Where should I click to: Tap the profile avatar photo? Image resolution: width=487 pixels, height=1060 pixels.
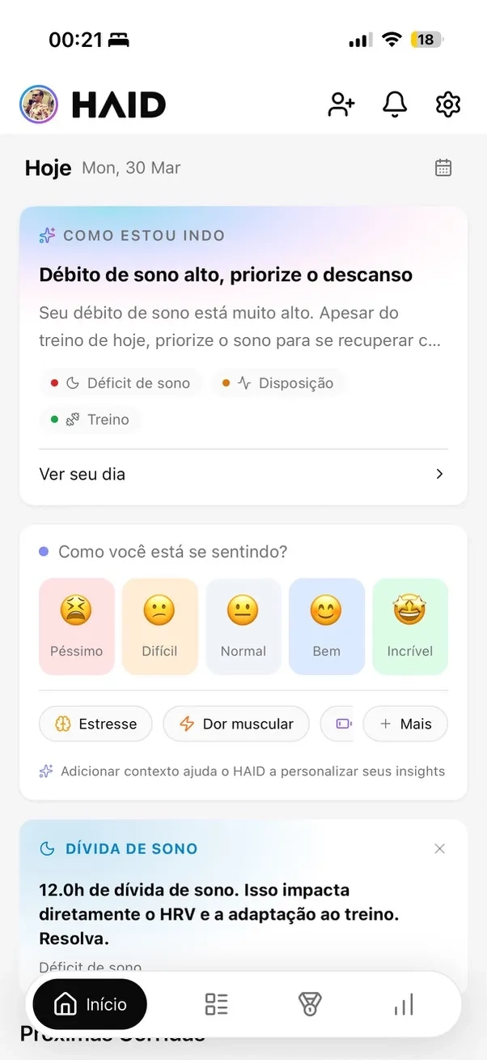pyautogui.click(x=39, y=105)
